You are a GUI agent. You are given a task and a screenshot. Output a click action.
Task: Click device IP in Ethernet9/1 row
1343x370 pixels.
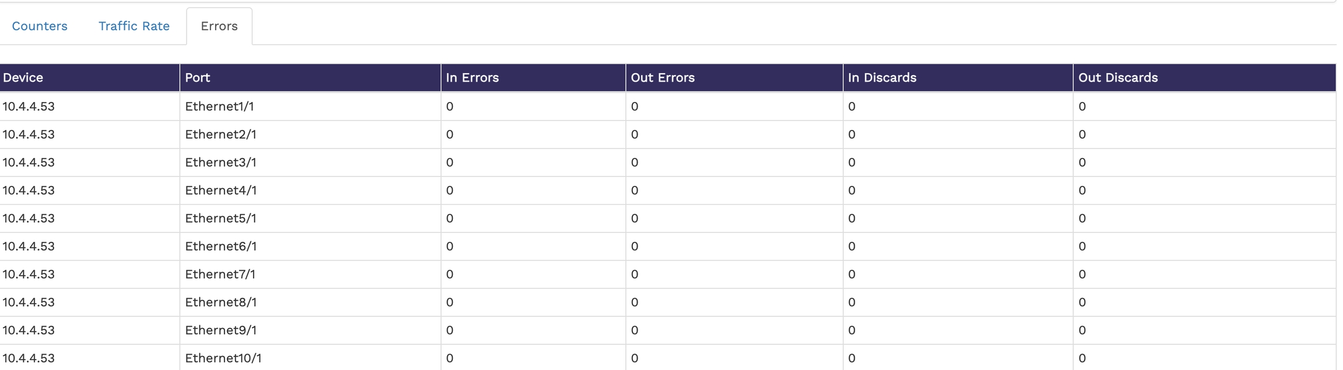(29, 330)
